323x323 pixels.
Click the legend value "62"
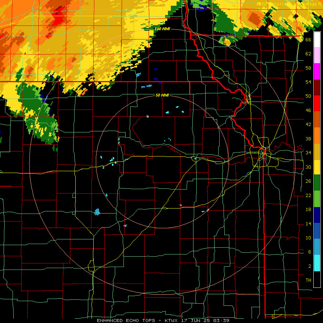coord(308,53)
